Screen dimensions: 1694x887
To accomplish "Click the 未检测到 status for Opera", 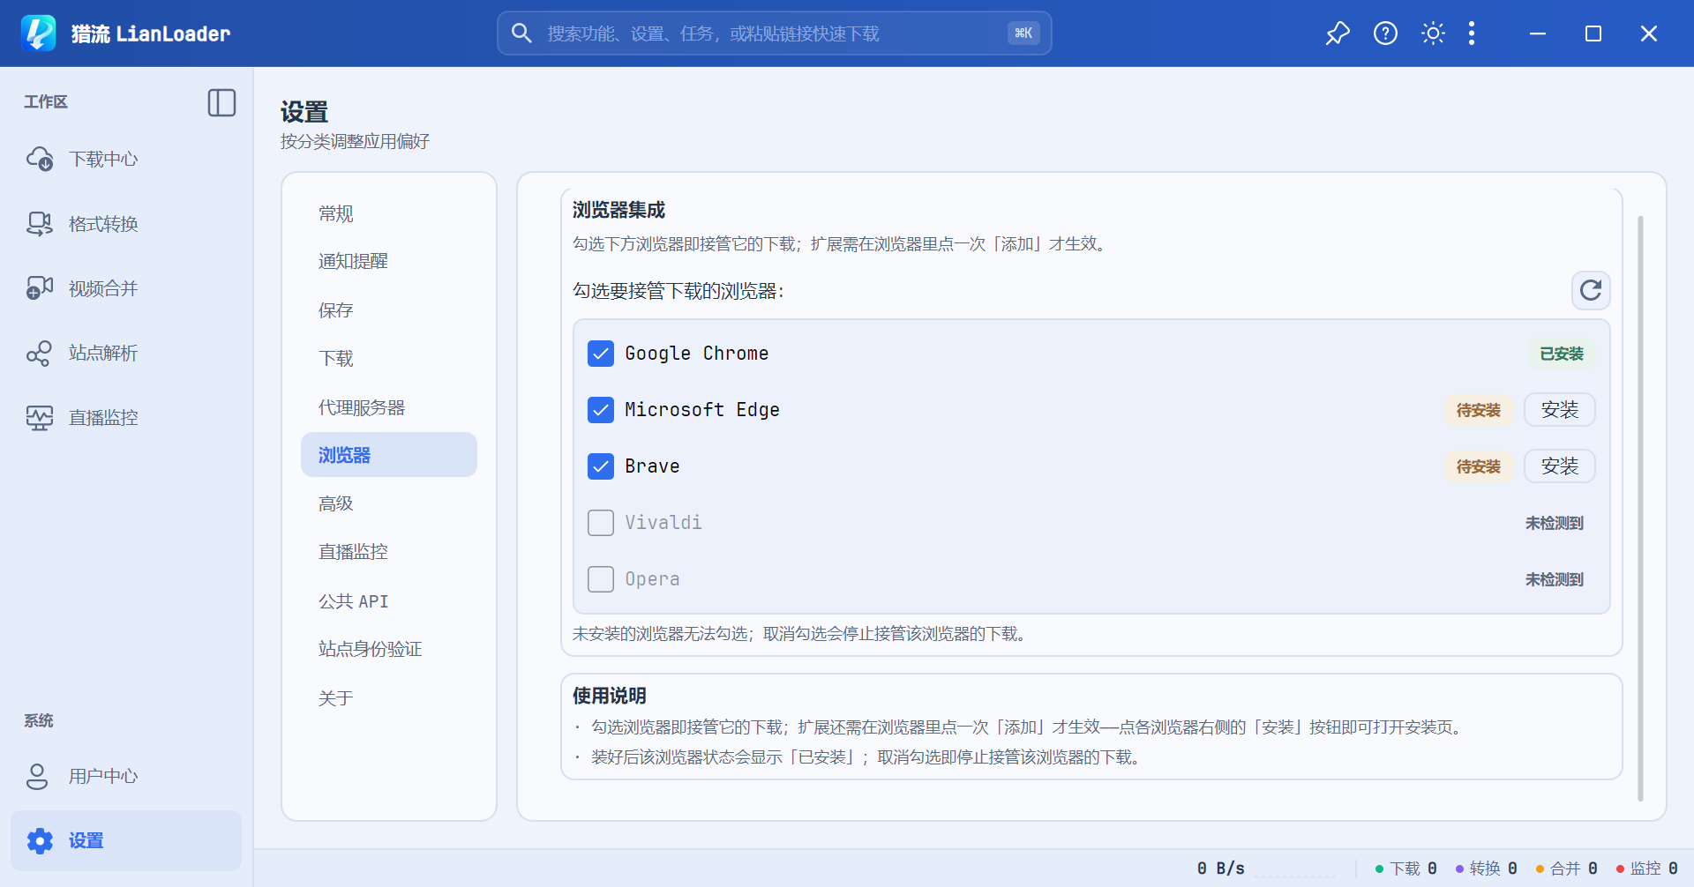I will 1555,579.
